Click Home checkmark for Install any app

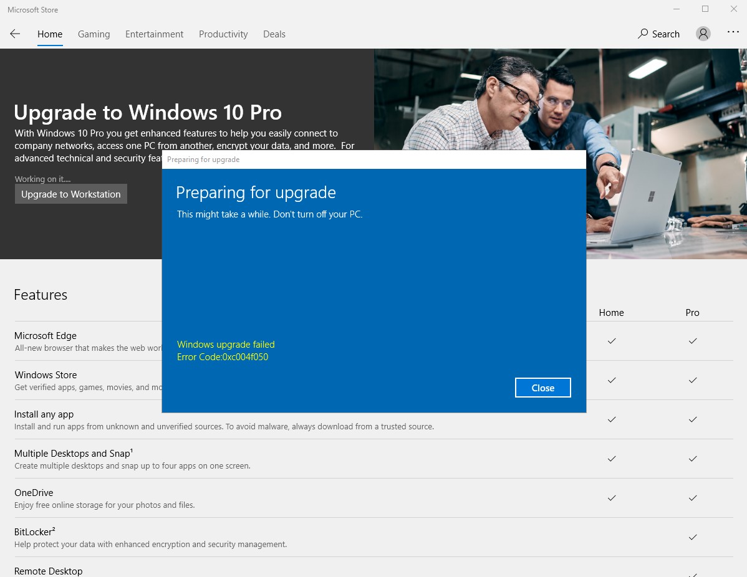pyautogui.click(x=612, y=419)
